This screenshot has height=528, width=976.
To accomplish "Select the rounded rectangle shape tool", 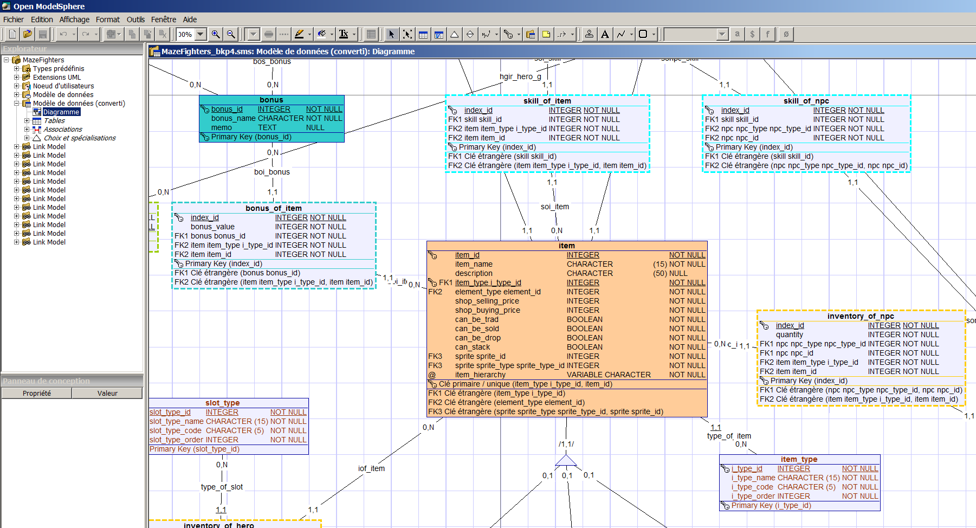I will click(x=643, y=34).
